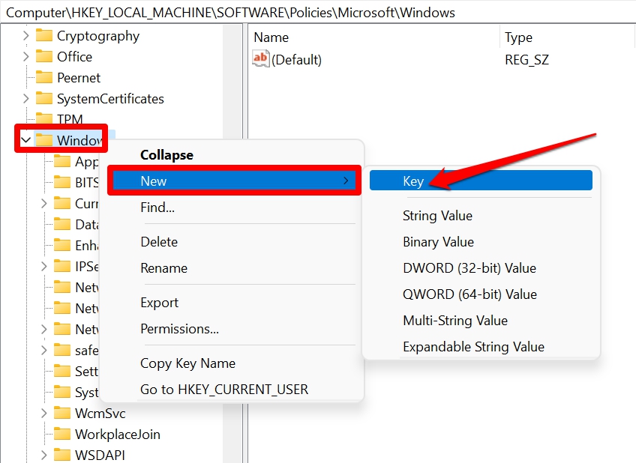The image size is (636, 463).
Task: Expand the Cryptography tree node
Action: tap(27, 36)
